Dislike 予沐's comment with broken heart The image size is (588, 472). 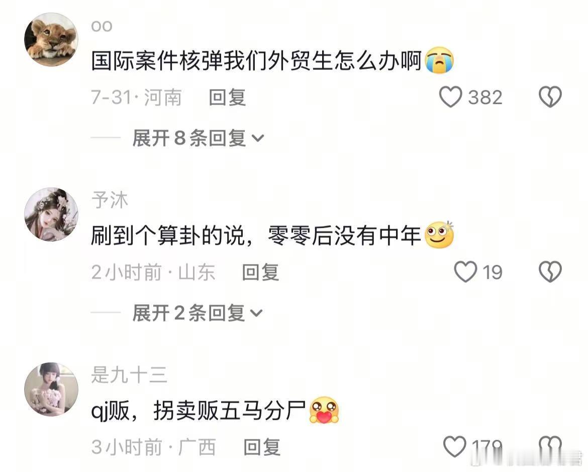point(550,271)
